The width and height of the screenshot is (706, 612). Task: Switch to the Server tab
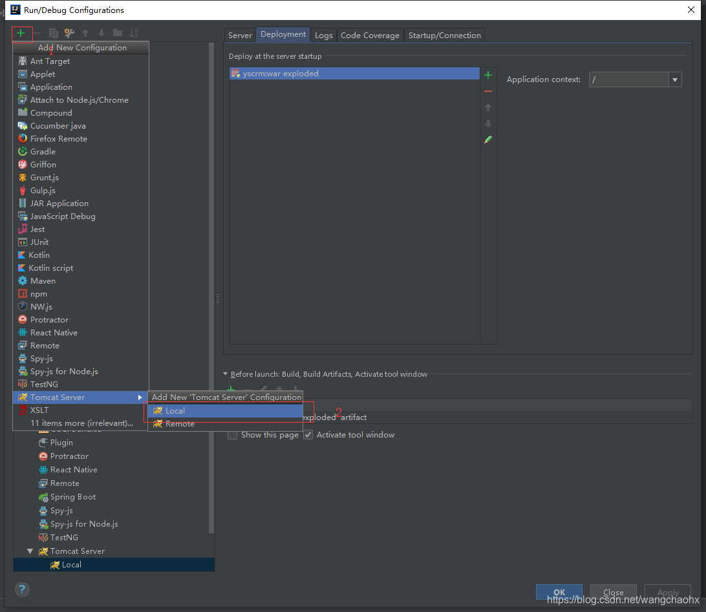(240, 35)
